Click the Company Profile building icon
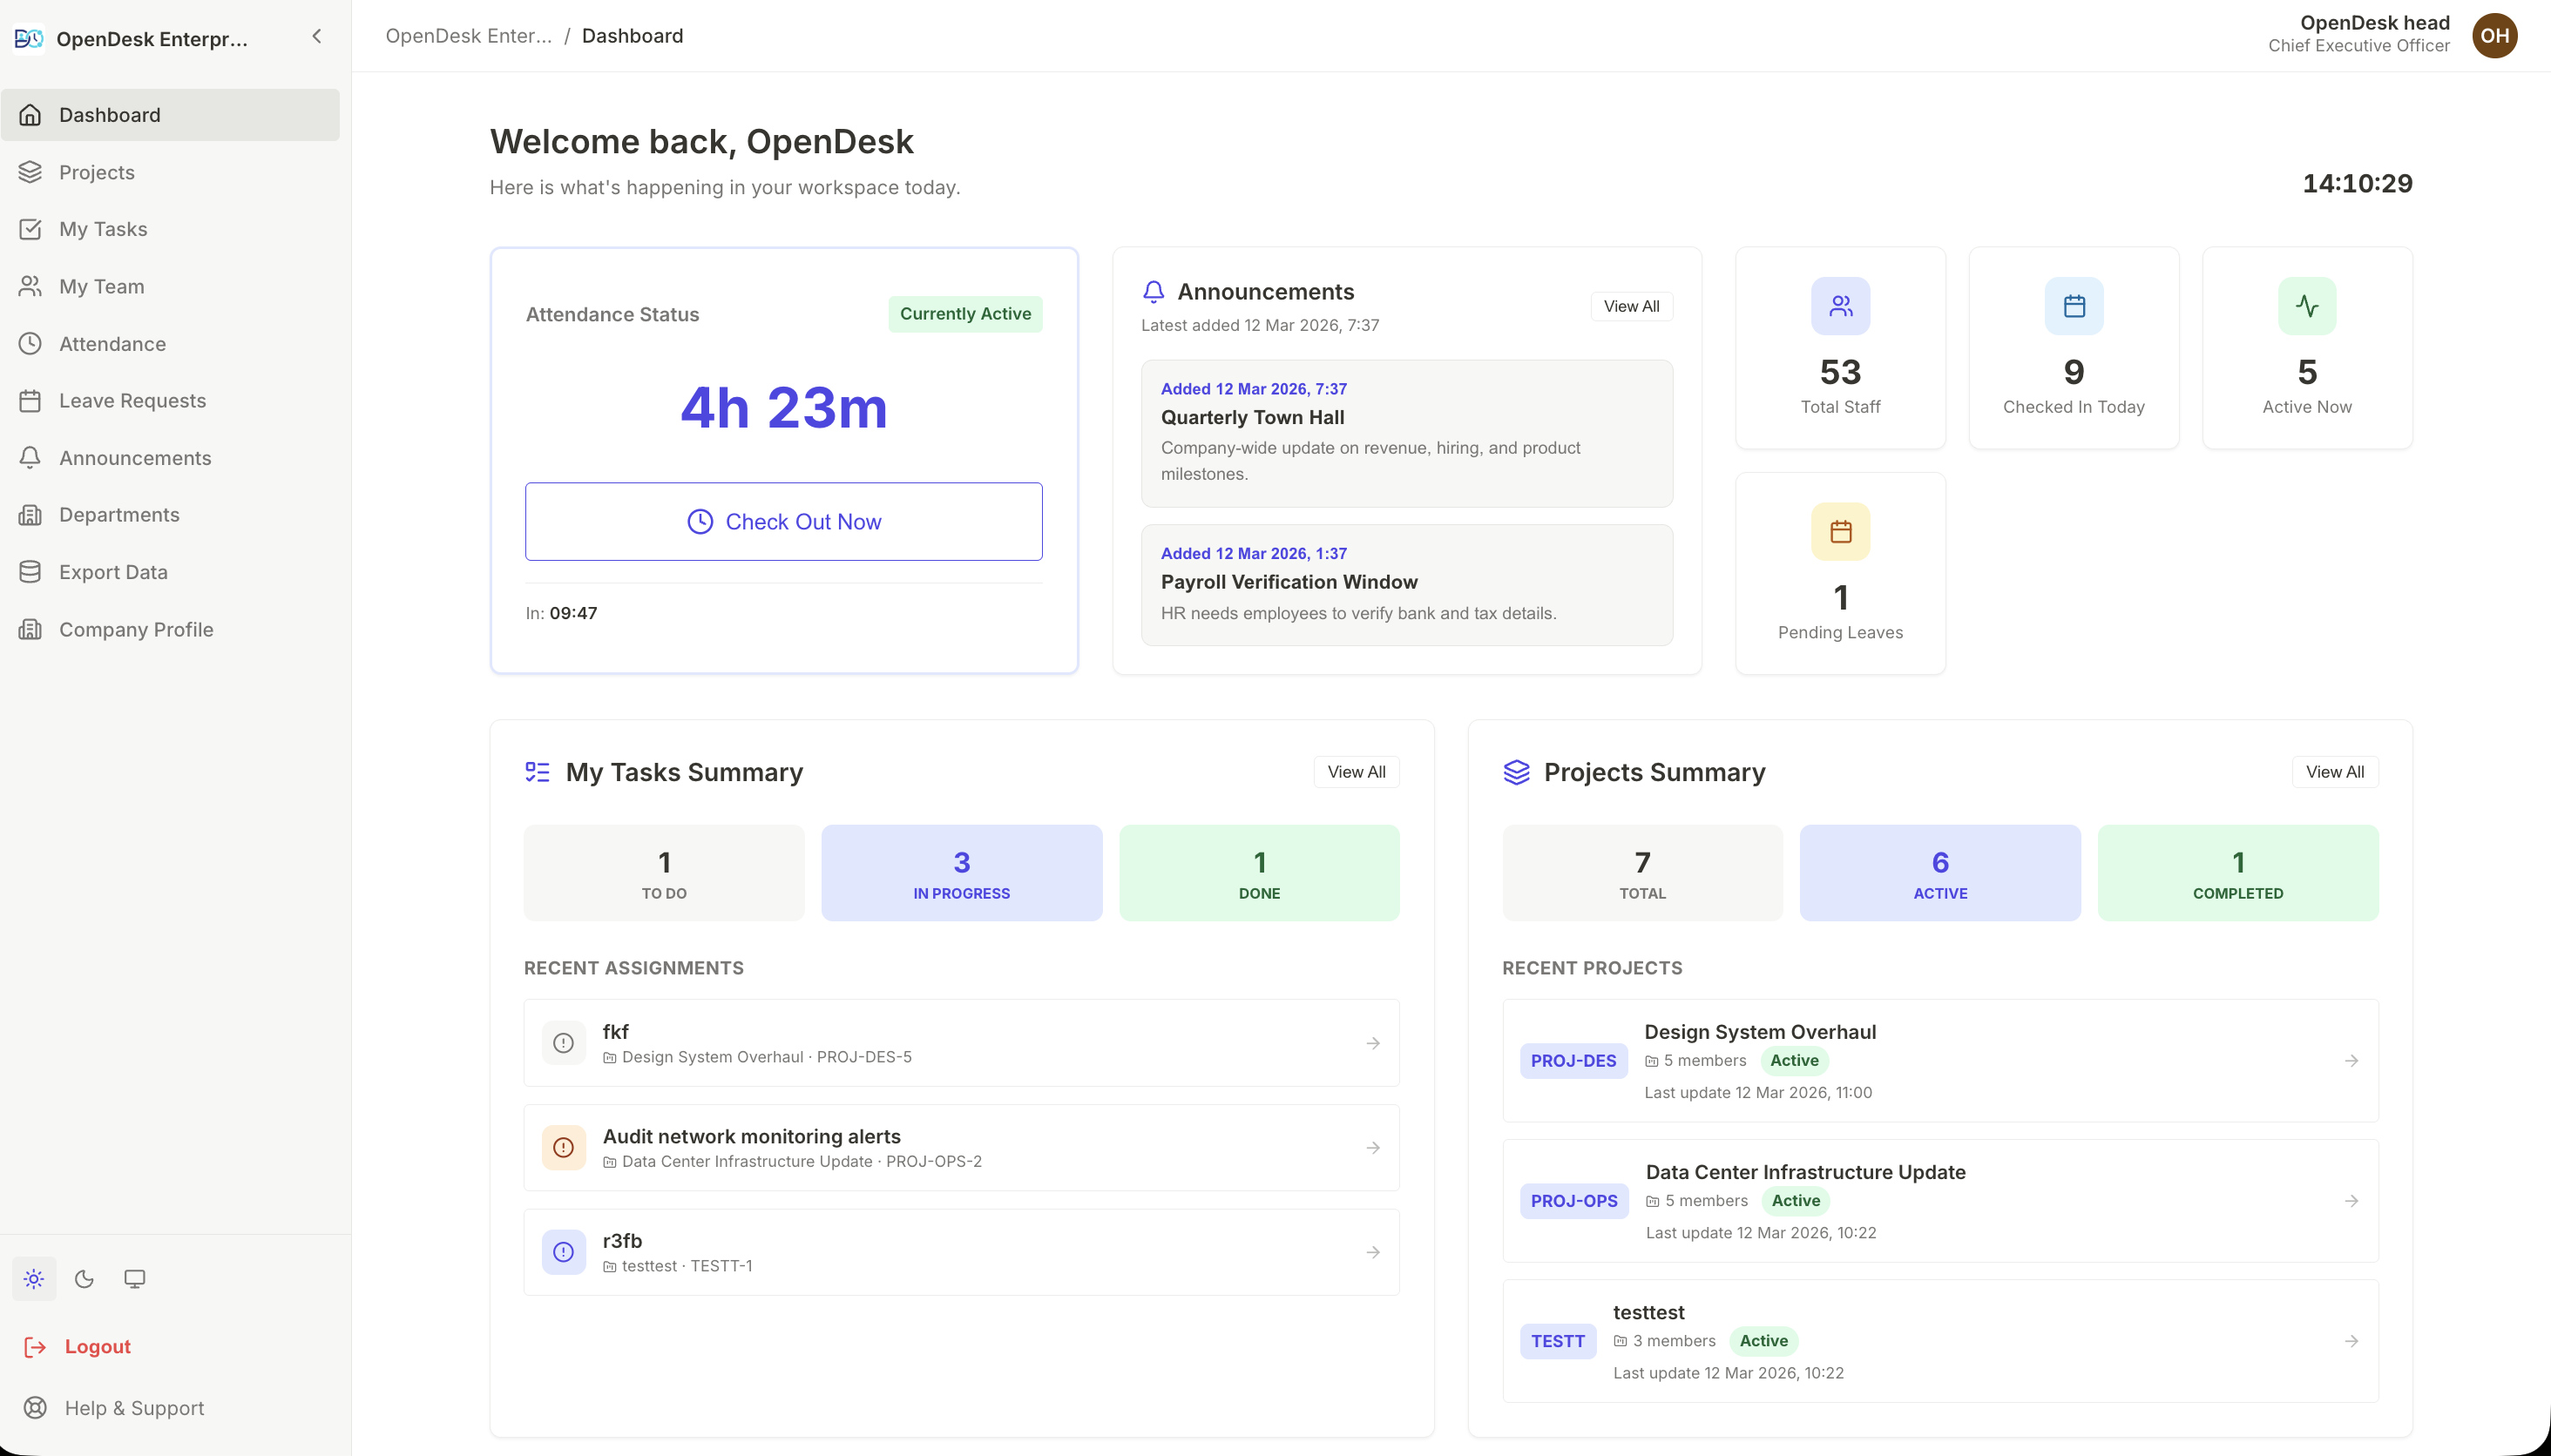 pyautogui.click(x=30, y=629)
